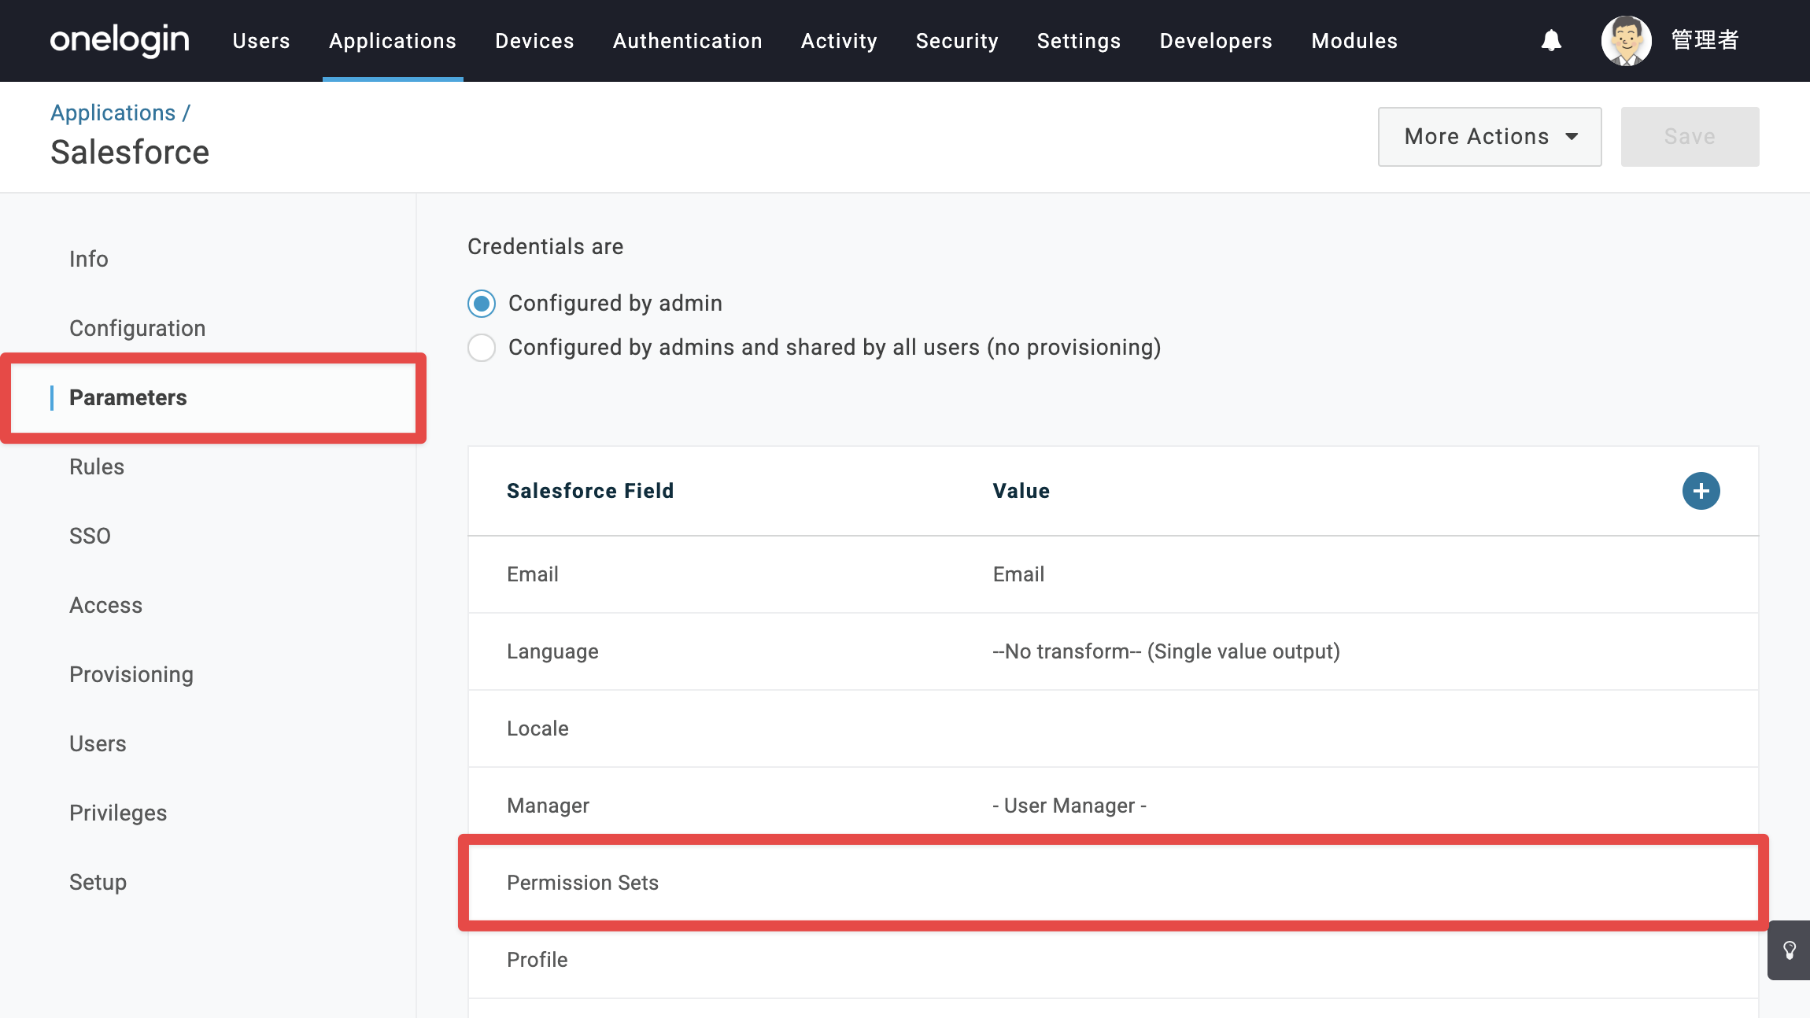Open the Security top navigation menu
The height and width of the screenshot is (1018, 1810).
(x=957, y=41)
